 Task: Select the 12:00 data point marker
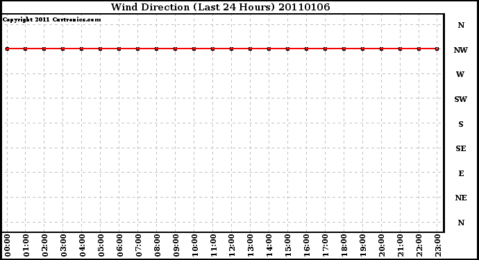tap(232, 49)
